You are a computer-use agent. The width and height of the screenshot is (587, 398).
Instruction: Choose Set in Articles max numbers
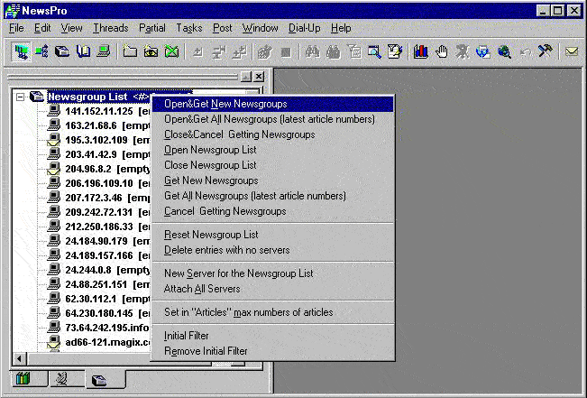(x=273, y=312)
